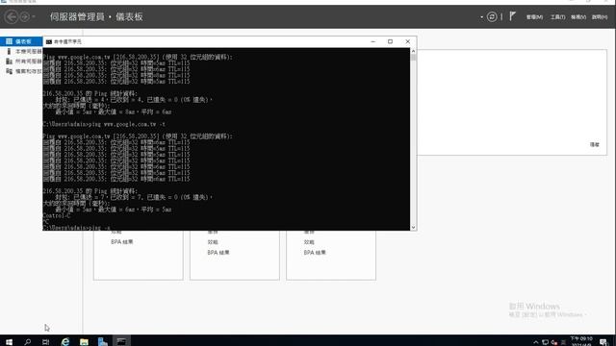
Task: Open BPA 結果 in the first server tile
Action: tap(122, 242)
